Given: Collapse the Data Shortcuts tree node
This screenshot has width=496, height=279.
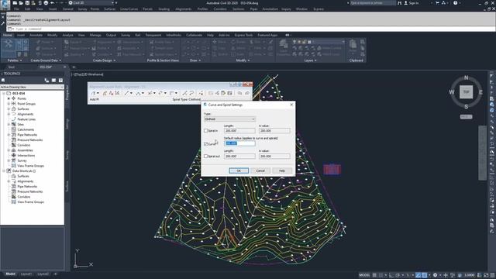Looking at the screenshot, I should 4,170.
